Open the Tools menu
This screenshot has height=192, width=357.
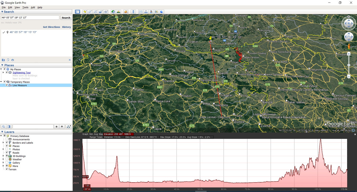pyautogui.click(x=25, y=8)
